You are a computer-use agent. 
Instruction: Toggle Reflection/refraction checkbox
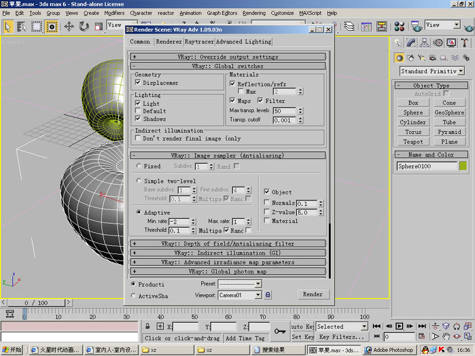click(x=233, y=84)
